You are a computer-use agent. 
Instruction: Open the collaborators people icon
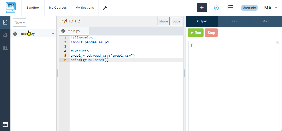pyautogui.click(x=5, y=48)
